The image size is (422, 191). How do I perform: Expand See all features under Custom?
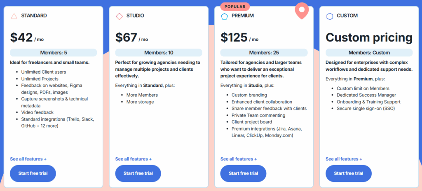tap(344, 159)
